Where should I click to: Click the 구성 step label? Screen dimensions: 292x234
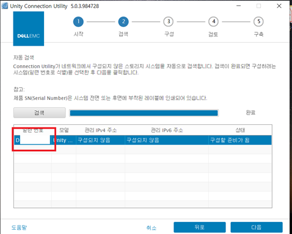click(x=169, y=34)
